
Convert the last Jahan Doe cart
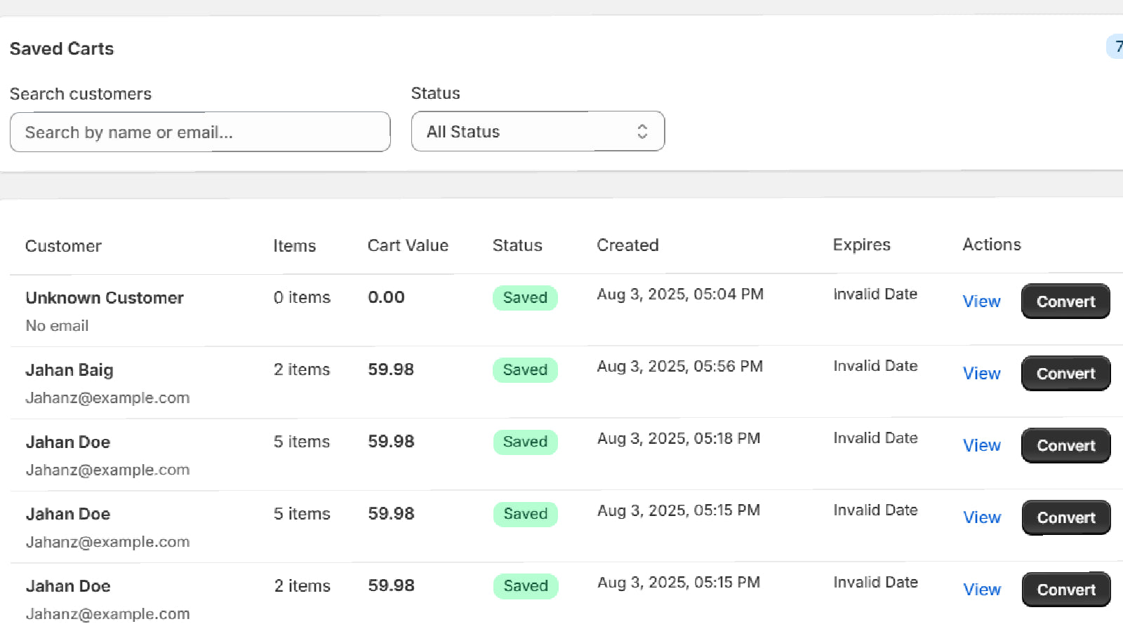1065,589
